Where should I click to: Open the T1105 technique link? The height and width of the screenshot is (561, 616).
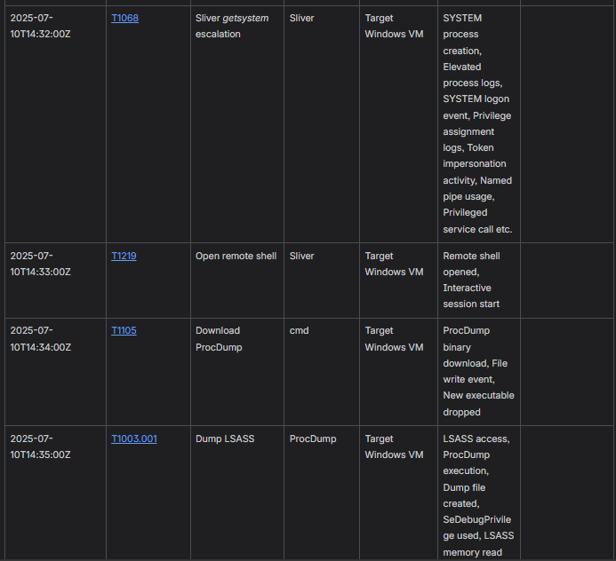point(124,330)
